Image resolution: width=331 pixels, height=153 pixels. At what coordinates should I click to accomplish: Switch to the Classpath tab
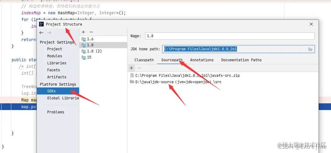tap(144, 60)
